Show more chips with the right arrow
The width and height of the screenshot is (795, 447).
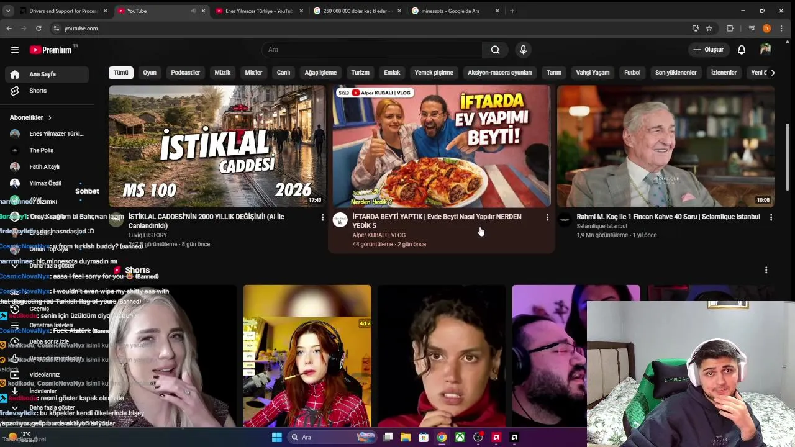tap(772, 73)
